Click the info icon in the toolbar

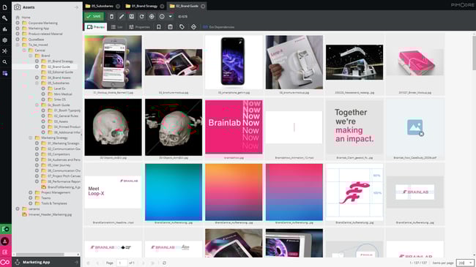click(162, 17)
